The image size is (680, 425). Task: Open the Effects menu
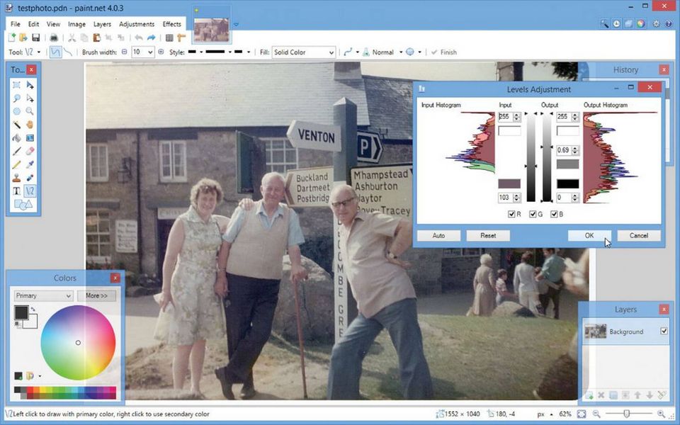click(x=172, y=24)
